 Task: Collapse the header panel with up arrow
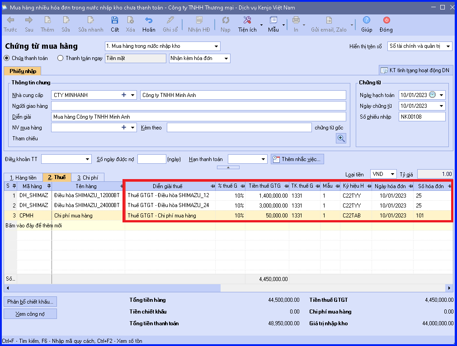[x=228, y=167]
